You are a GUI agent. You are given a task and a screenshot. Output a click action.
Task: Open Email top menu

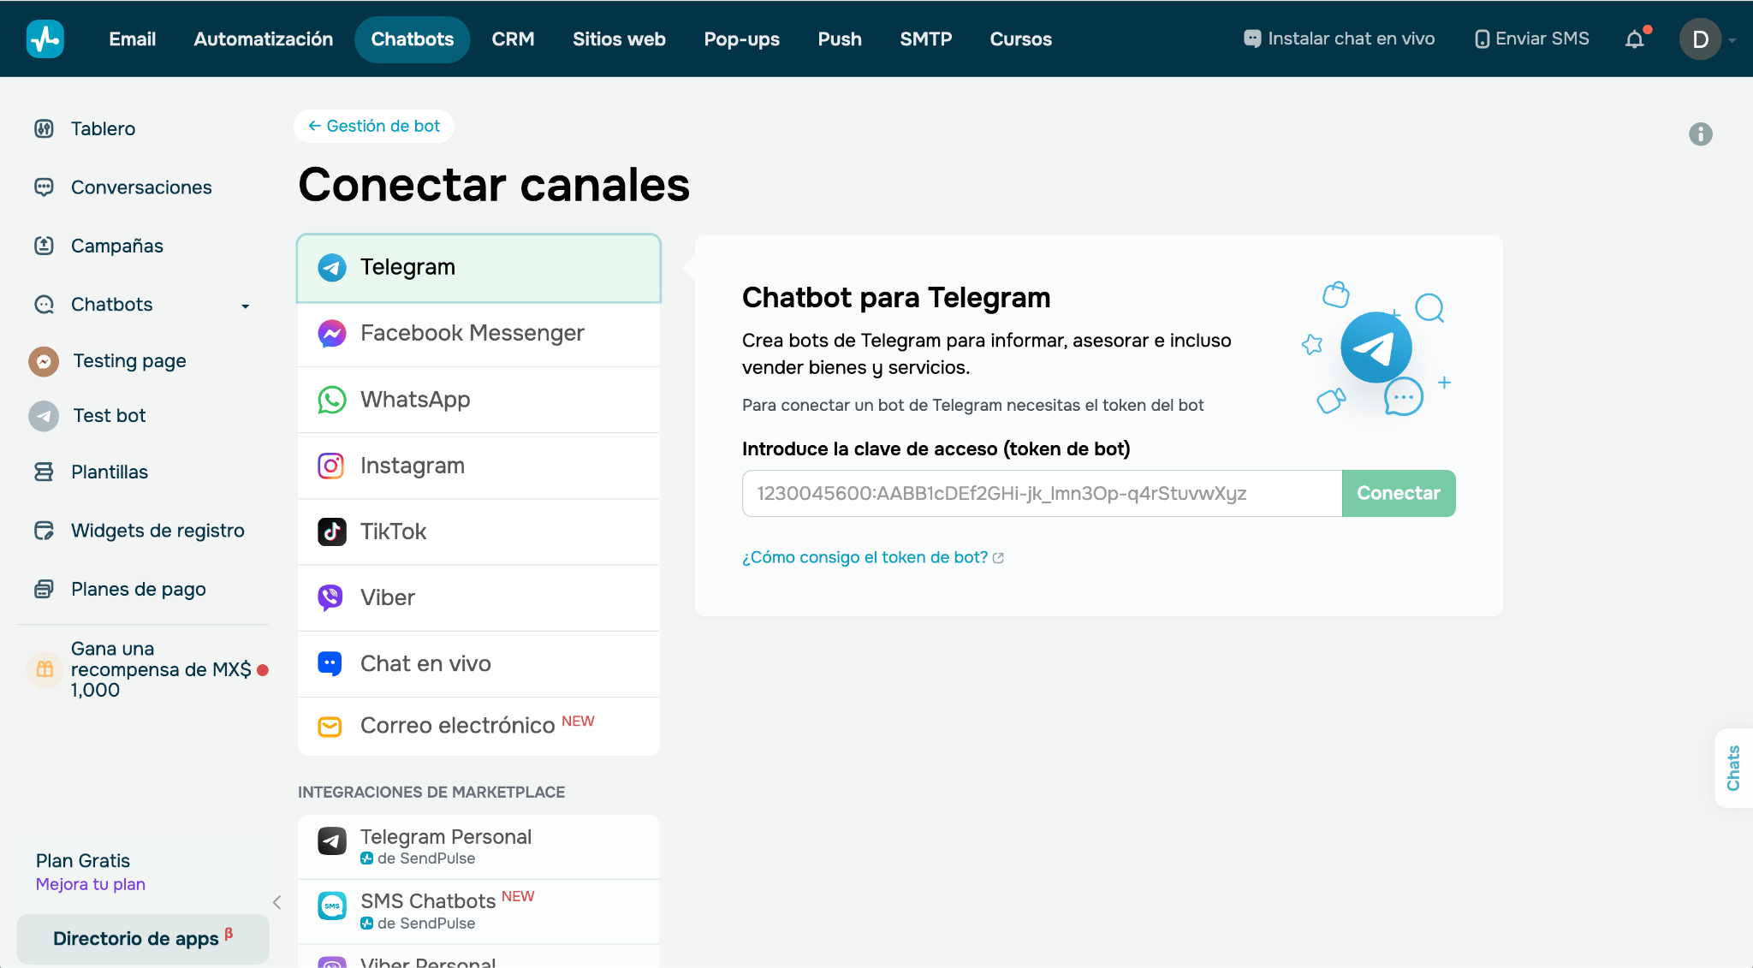pos(132,39)
